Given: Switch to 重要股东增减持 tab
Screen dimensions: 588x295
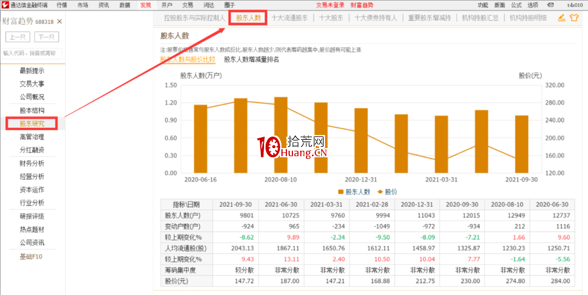Looking at the screenshot, I should point(430,17).
